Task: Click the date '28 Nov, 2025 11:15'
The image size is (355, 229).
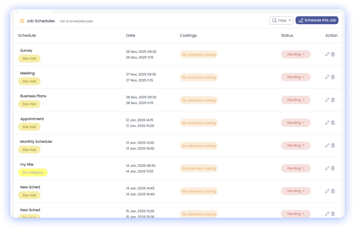Action: [140, 103]
